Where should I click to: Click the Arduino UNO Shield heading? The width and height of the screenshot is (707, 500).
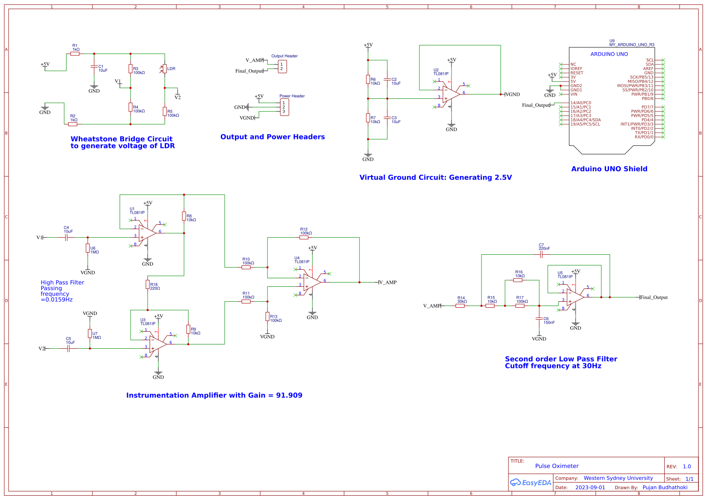click(609, 169)
